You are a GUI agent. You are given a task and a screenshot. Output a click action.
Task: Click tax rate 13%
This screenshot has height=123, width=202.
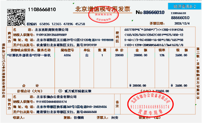click(x=162, y=55)
